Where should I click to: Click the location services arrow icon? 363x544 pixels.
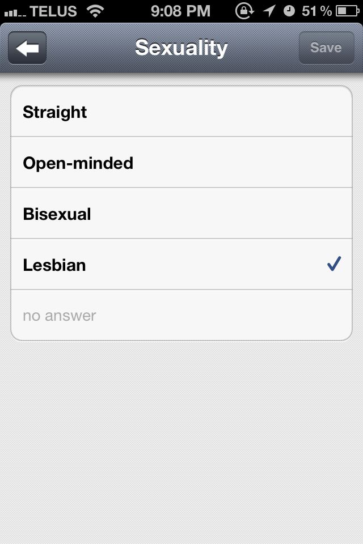point(268,10)
